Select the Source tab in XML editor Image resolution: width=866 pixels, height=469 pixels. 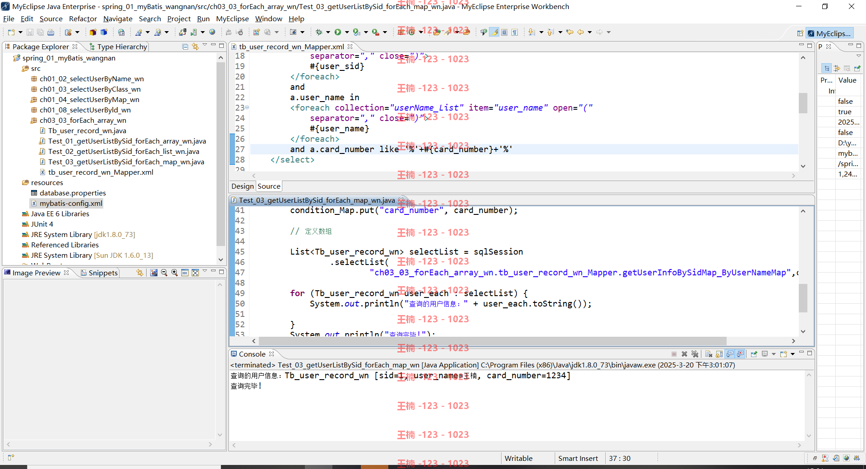point(269,186)
